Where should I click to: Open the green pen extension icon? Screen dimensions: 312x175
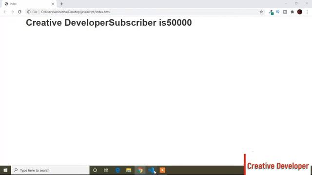(x=271, y=12)
